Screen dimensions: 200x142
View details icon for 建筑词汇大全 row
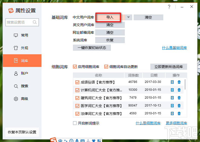(x=172, y=98)
